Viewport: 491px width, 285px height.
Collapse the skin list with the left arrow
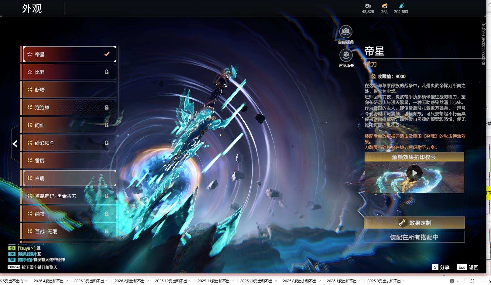coord(15,144)
